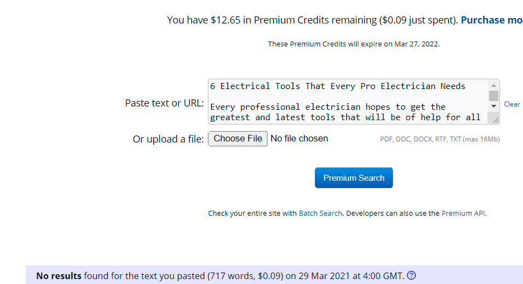Click the 'Paste text or URL' label
Viewport: 523px width, 284px height.
[164, 103]
